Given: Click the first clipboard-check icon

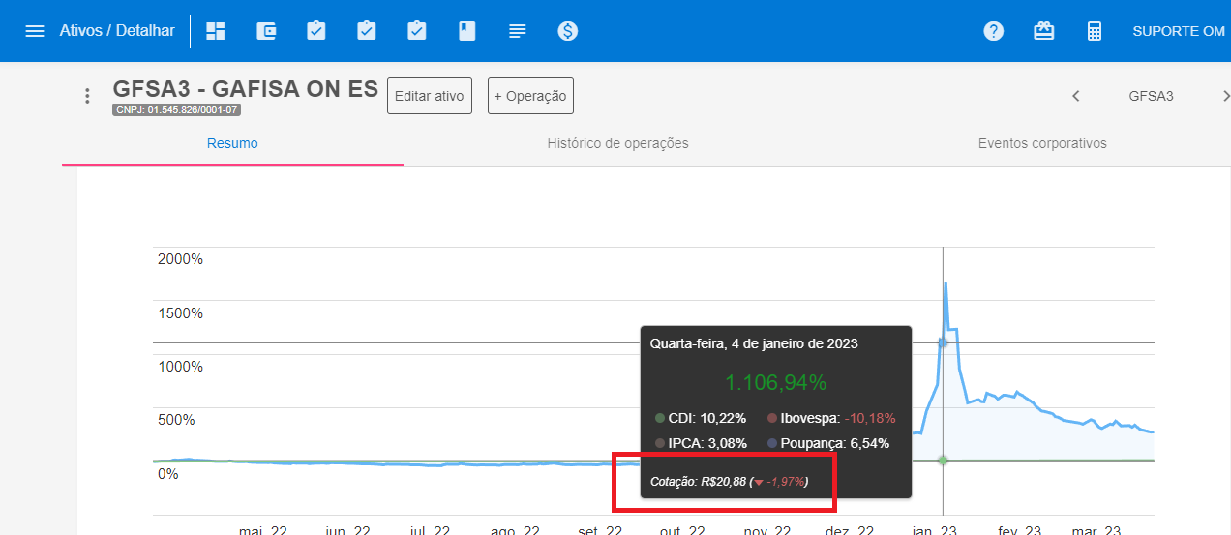Looking at the screenshot, I should (316, 31).
